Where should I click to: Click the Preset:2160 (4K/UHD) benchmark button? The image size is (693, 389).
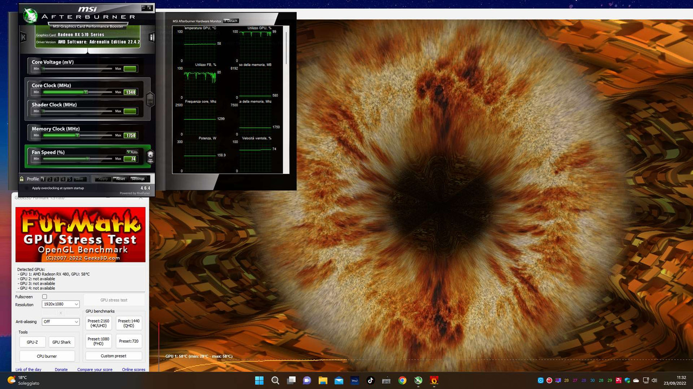click(99, 323)
